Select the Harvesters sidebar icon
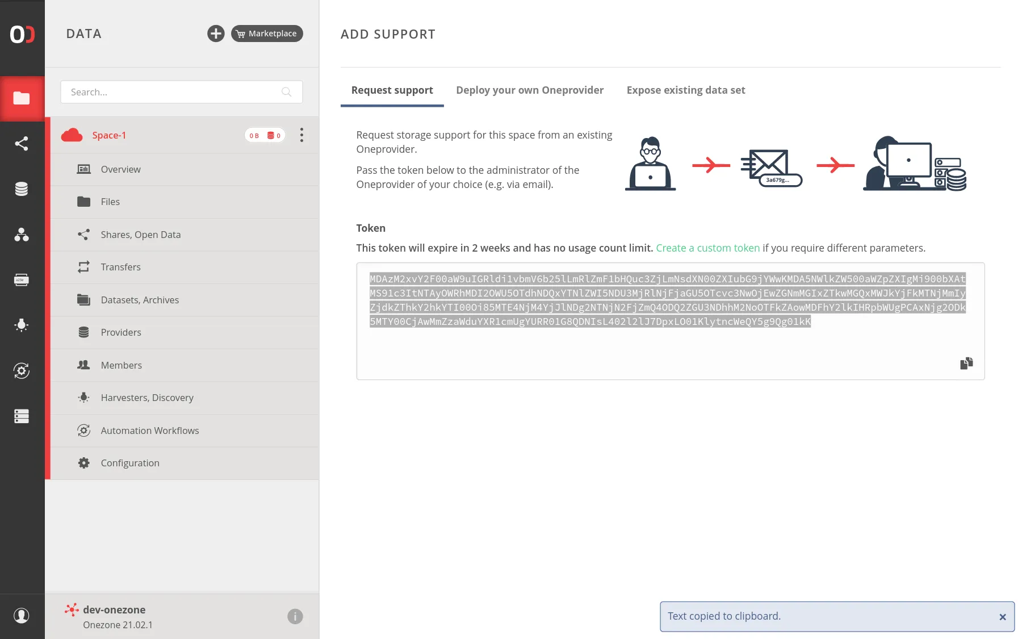This screenshot has width=1022, height=639. (x=22, y=325)
